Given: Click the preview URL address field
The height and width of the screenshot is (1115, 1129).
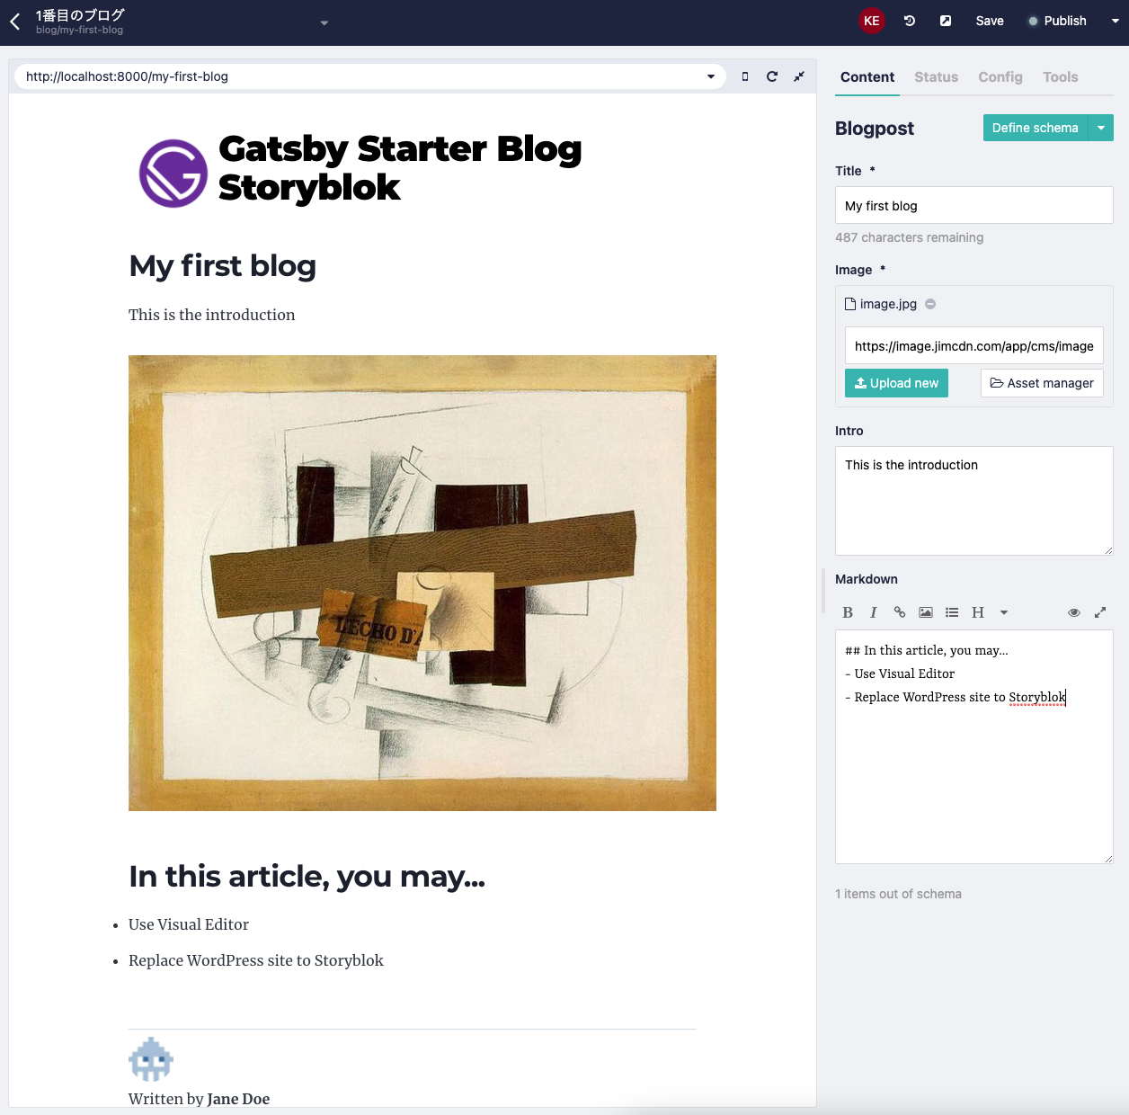Looking at the screenshot, I should (x=360, y=76).
